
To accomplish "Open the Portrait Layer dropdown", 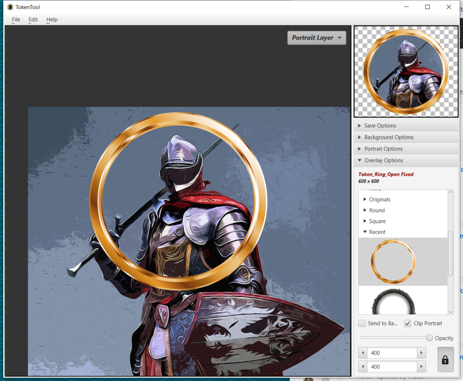I will pos(317,38).
